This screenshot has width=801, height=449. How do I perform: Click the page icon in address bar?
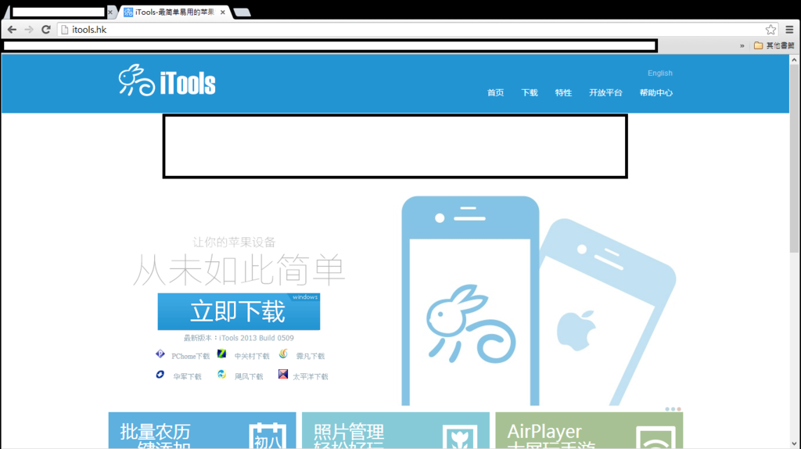pyautogui.click(x=65, y=30)
